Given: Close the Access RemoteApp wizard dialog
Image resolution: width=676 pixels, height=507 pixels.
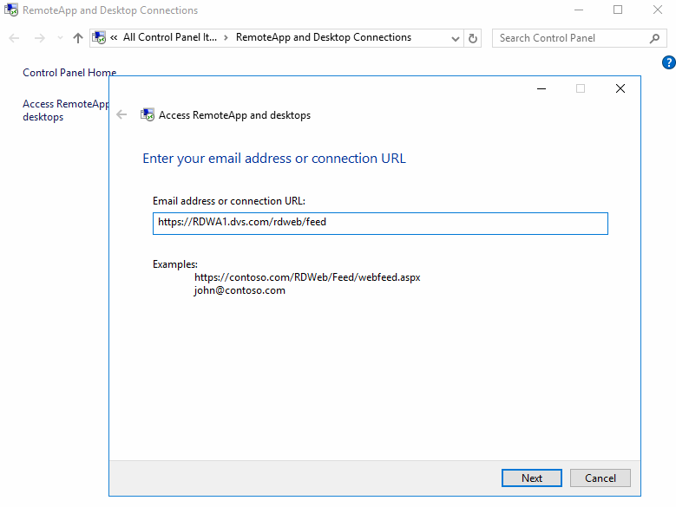Looking at the screenshot, I should coord(620,88).
